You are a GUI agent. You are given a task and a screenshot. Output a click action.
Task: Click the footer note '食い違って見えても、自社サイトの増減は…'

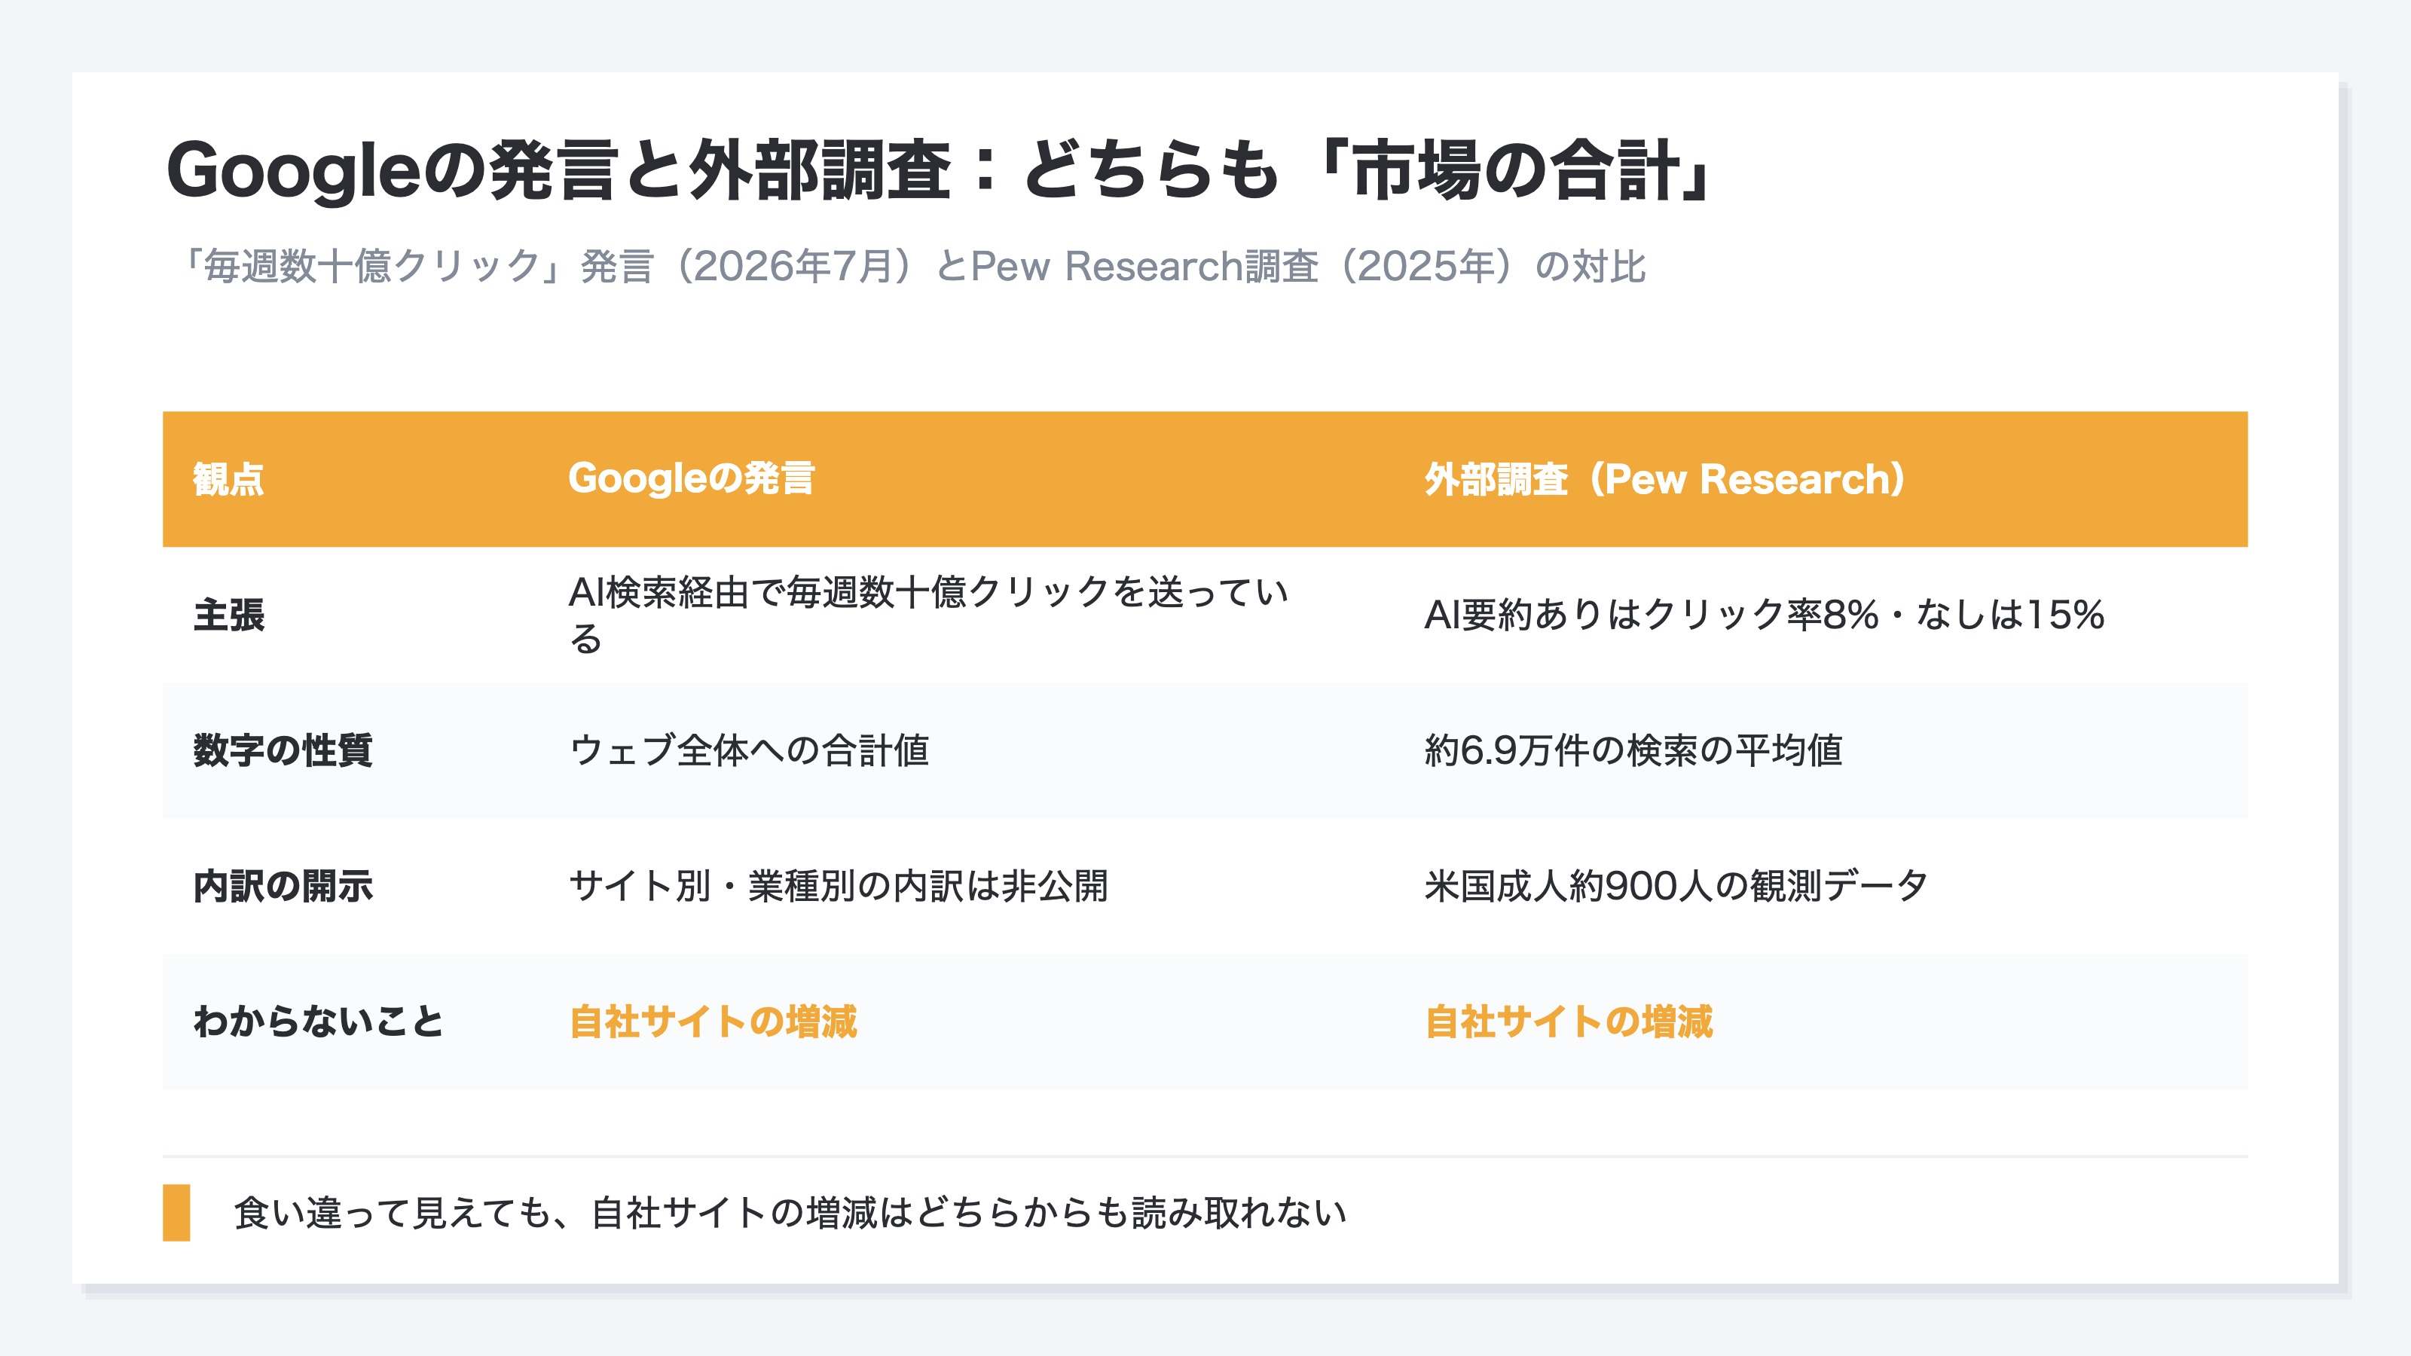coord(790,1213)
